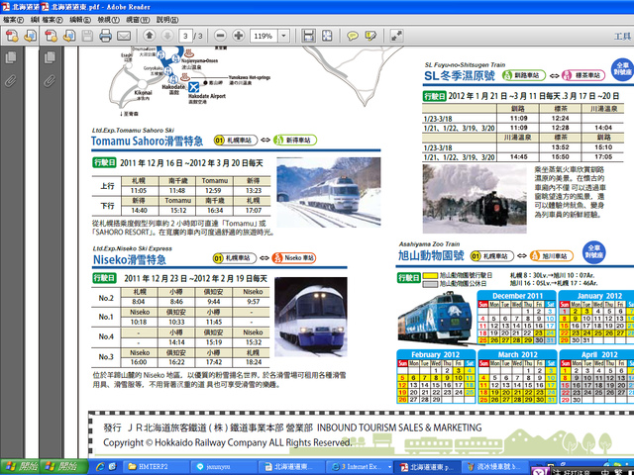
Task: Zoom out with the minus button
Action: pos(220,36)
